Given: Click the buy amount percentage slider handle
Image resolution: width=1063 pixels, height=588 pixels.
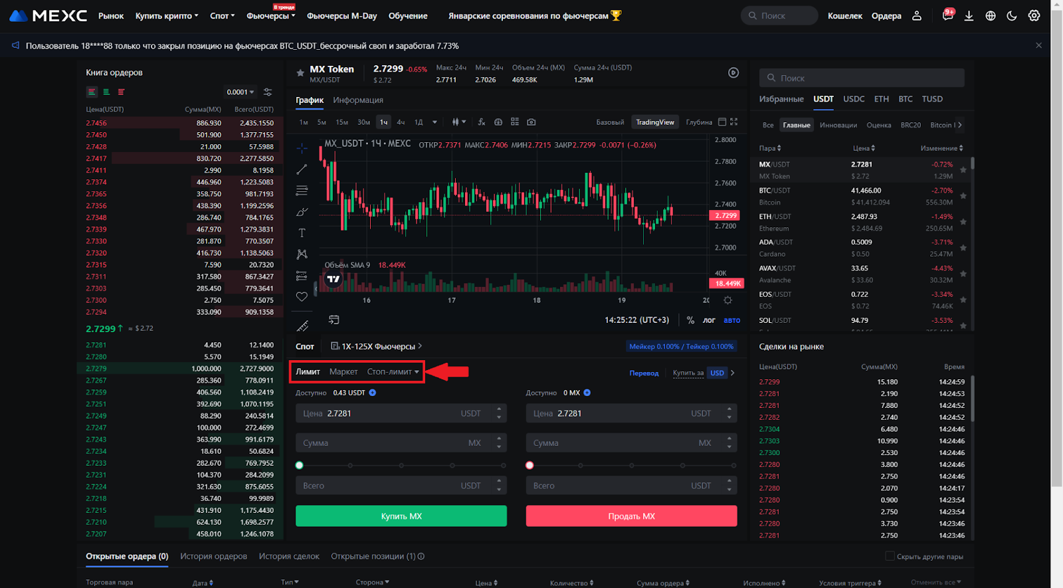Looking at the screenshot, I should tap(300, 465).
